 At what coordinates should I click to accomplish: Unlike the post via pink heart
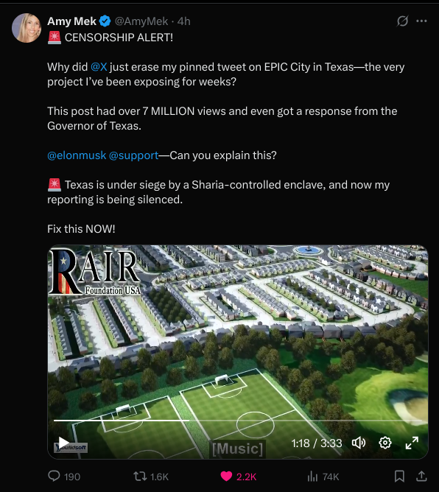pos(226,477)
